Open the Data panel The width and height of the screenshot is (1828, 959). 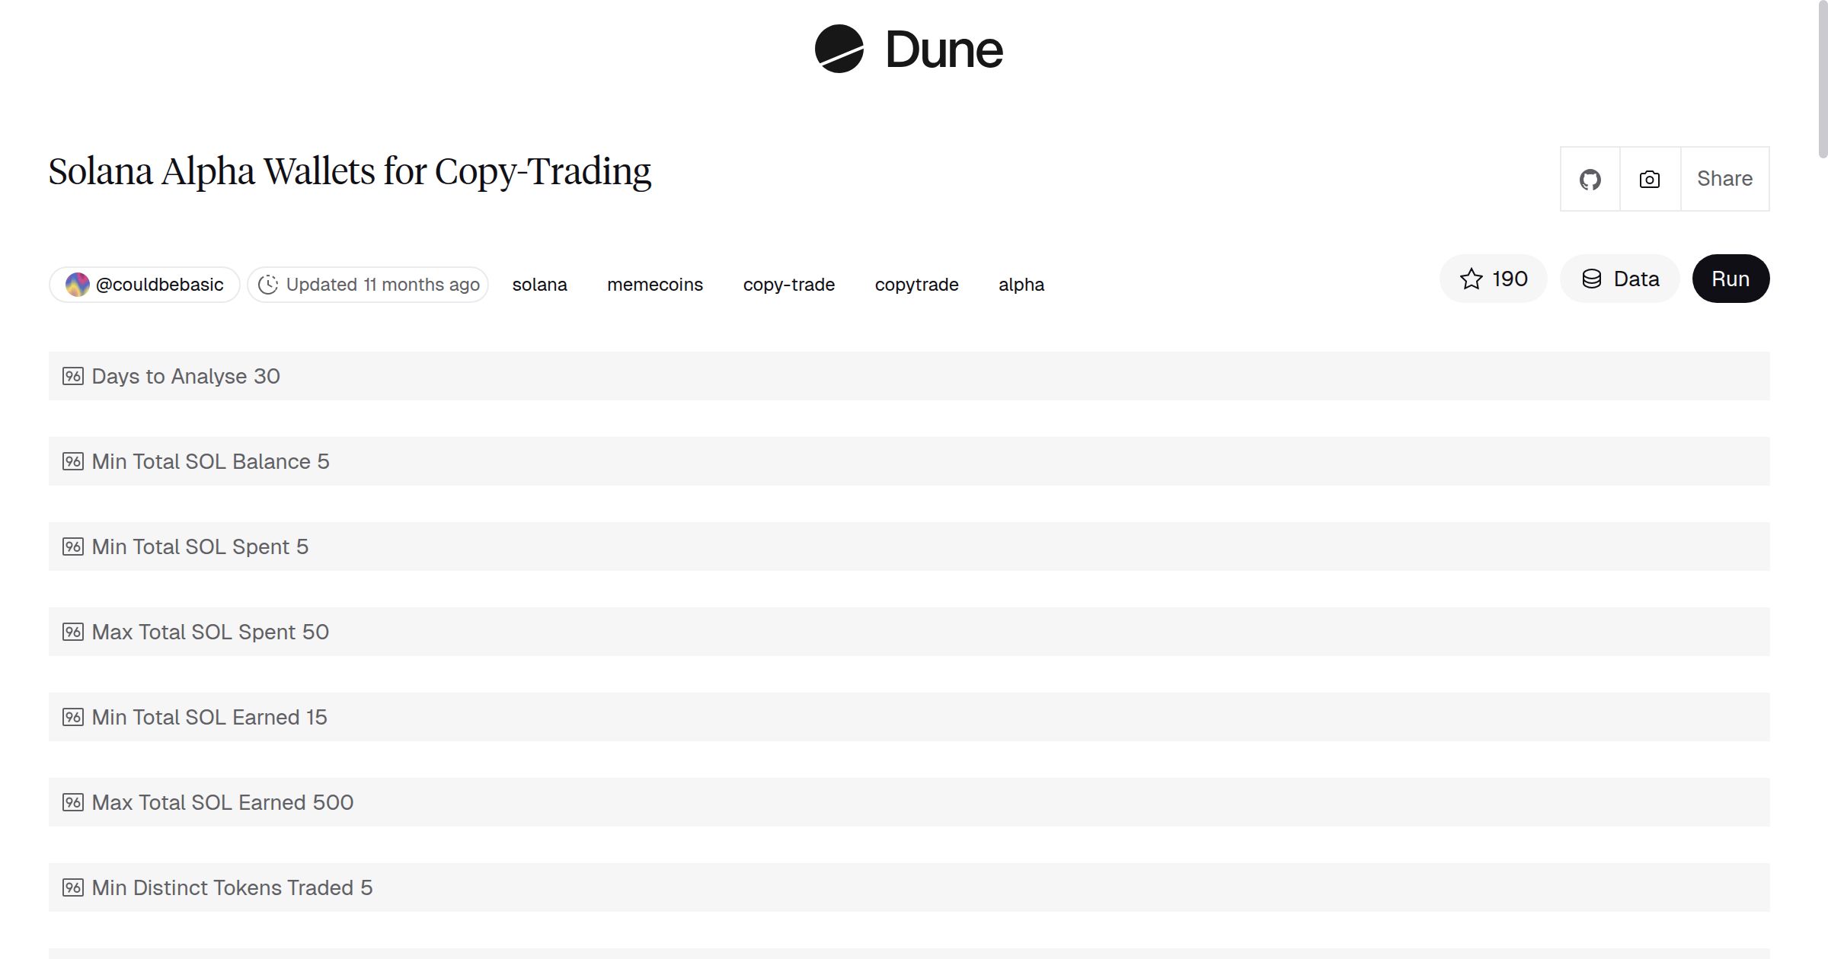point(1619,279)
